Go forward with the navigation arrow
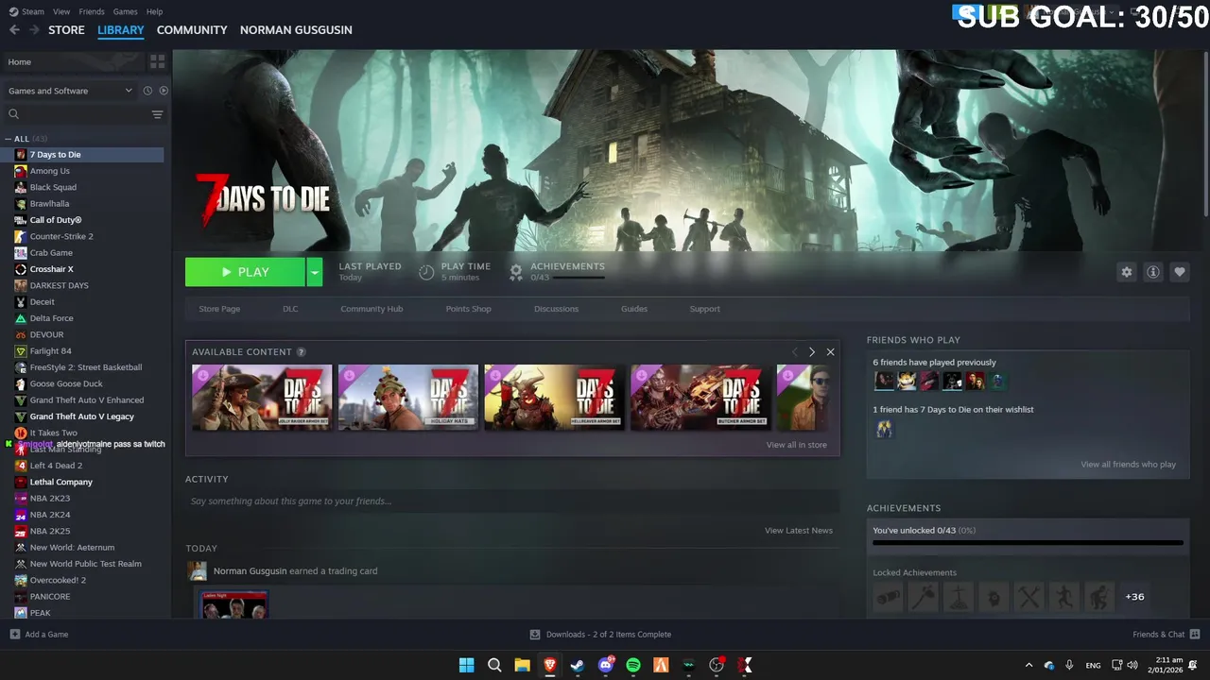This screenshot has height=680, width=1210. tap(34, 30)
